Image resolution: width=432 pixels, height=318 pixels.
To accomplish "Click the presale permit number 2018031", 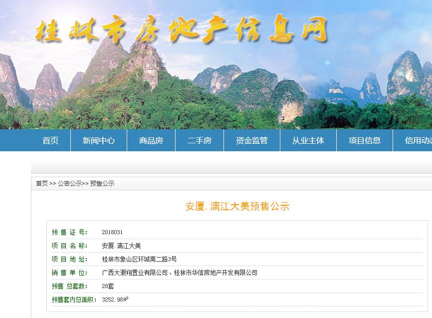I will (x=112, y=232).
